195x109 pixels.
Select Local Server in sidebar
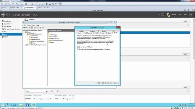8,24
